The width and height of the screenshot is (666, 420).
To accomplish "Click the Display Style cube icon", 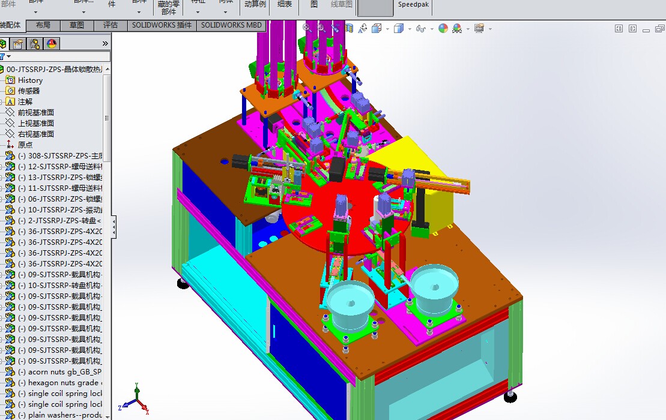I will pos(398,28).
